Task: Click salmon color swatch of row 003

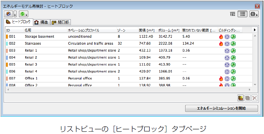Action: (7, 50)
